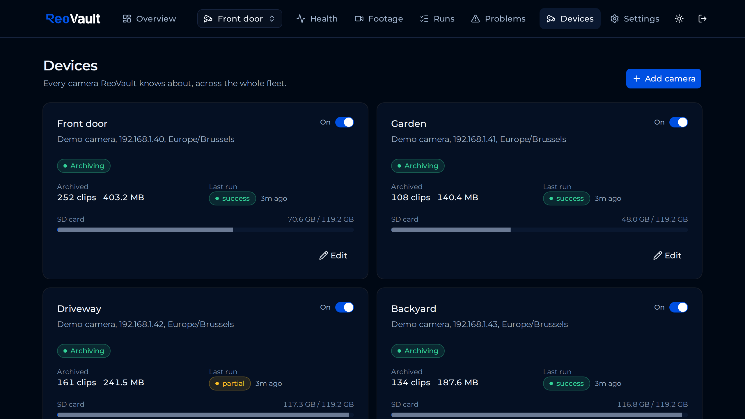Click the Devices camera icon in the nav
Screen dimensions: 745x419
coord(551,19)
